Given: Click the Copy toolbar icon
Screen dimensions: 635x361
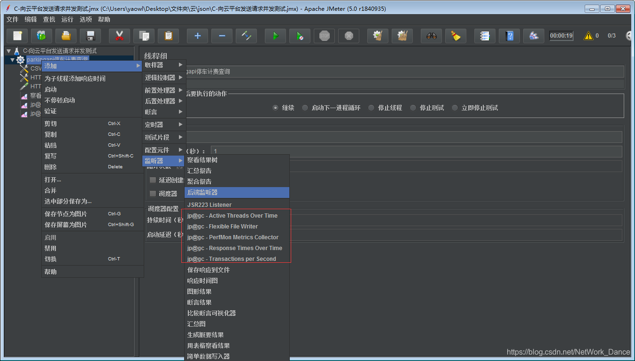Looking at the screenshot, I should 144,36.
